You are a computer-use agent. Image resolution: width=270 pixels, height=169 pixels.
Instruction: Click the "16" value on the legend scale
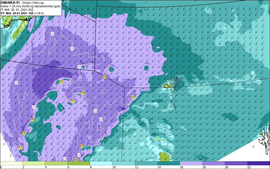coord(181,167)
